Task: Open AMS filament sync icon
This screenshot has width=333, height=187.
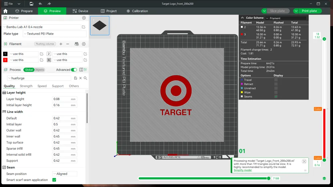Action: [77, 44]
